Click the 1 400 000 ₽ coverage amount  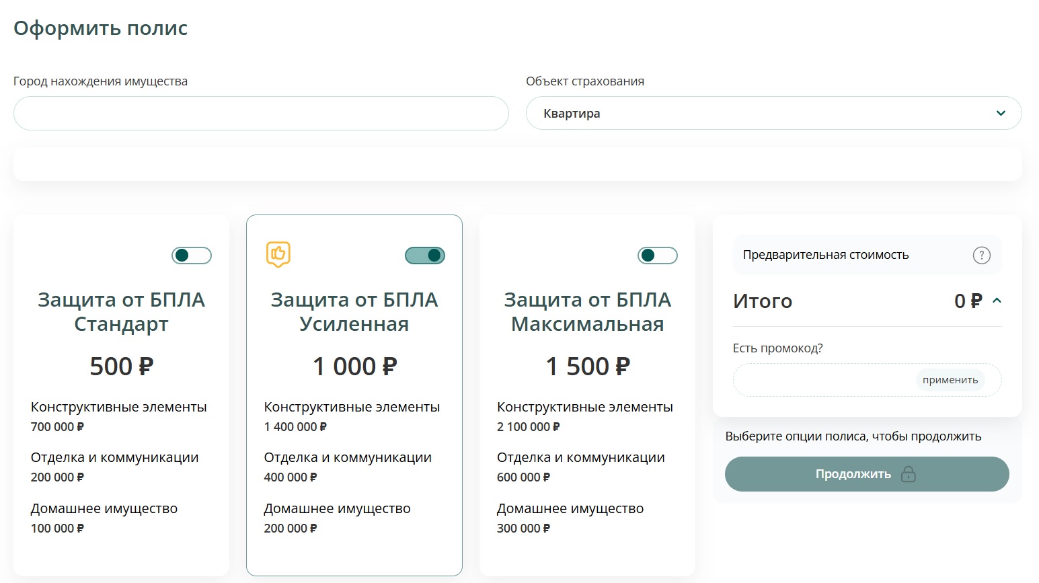(x=295, y=427)
